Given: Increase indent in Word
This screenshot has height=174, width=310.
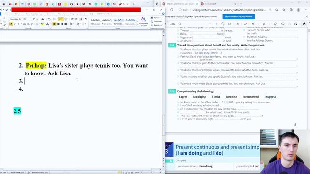Looking at the screenshot, I should click(76, 19).
